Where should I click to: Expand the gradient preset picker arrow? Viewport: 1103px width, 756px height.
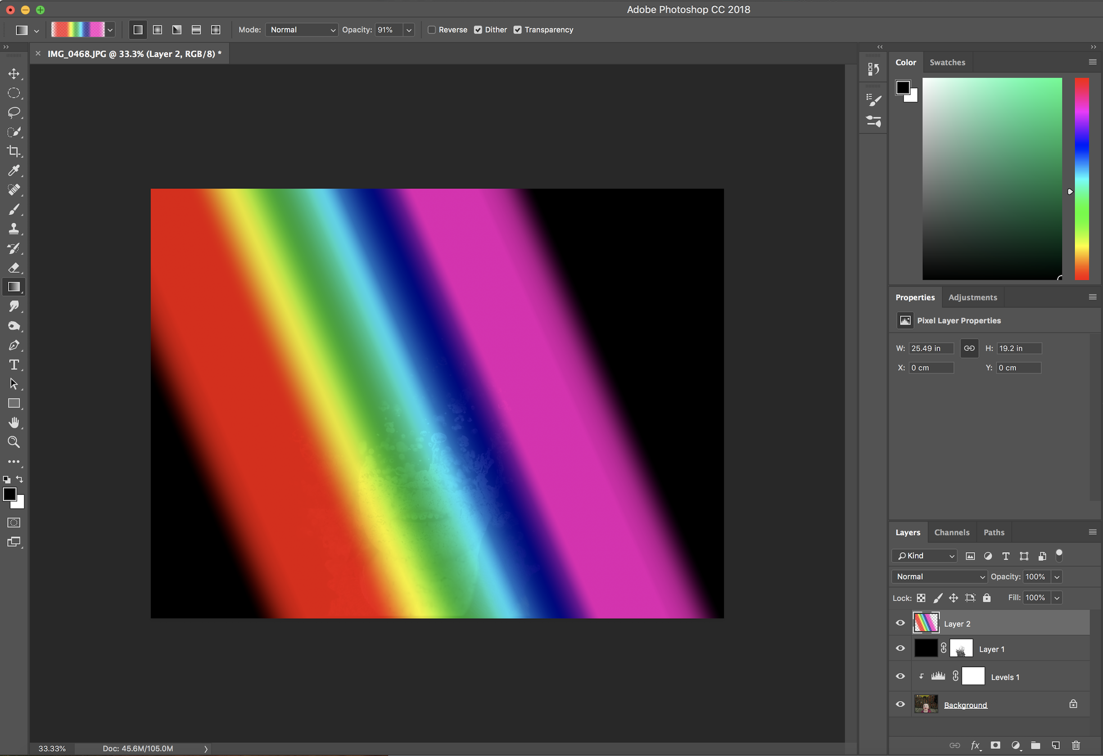click(x=110, y=30)
